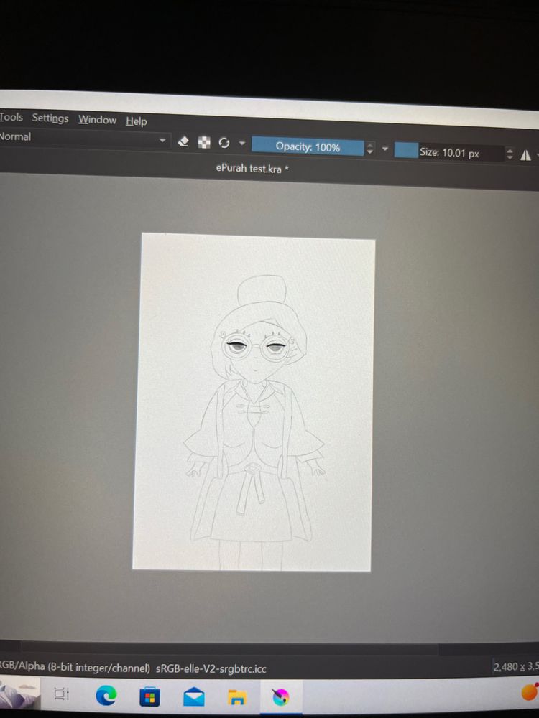
Task: Open the Mail app on the taskbar
Action: click(x=193, y=697)
